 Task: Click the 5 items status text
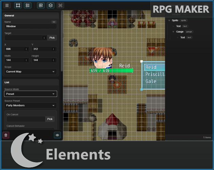click(207, 137)
